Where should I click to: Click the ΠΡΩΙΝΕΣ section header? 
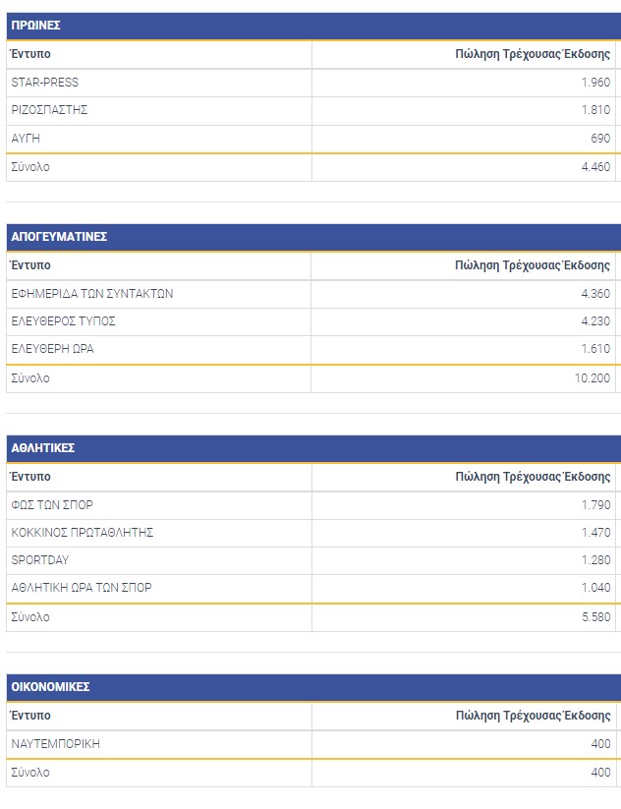click(313, 26)
